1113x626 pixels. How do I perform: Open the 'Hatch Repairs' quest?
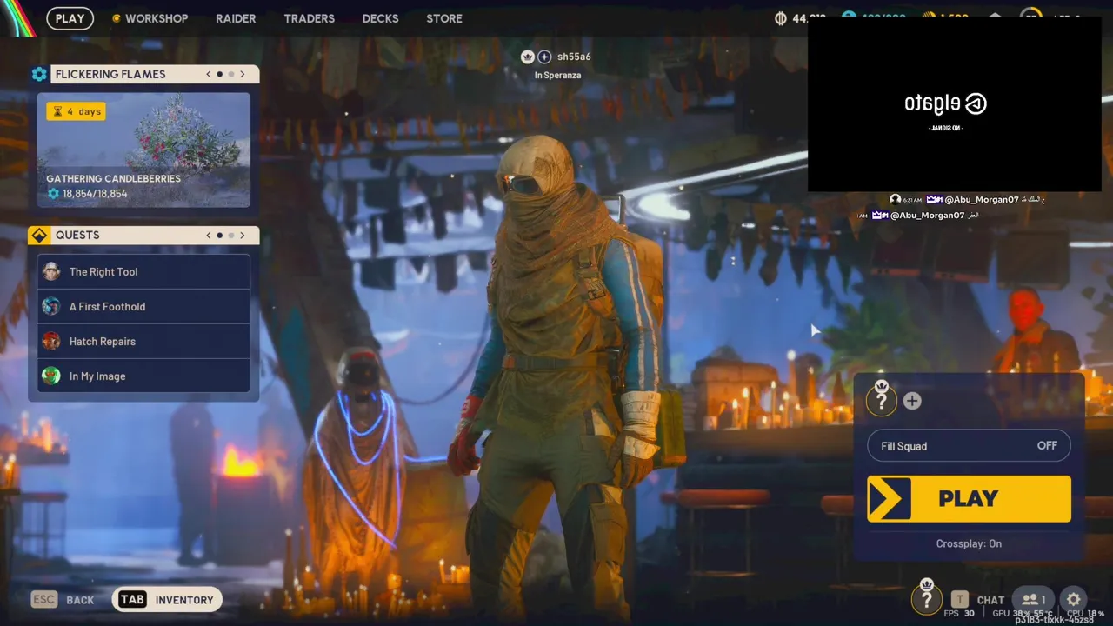point(143,341)
